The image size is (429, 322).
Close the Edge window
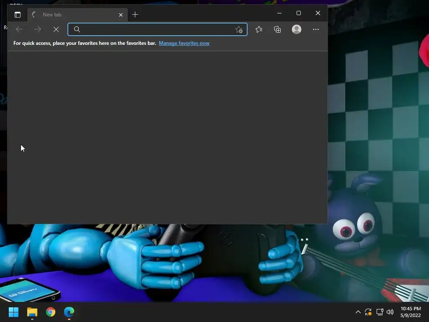[x=318, y=13]
